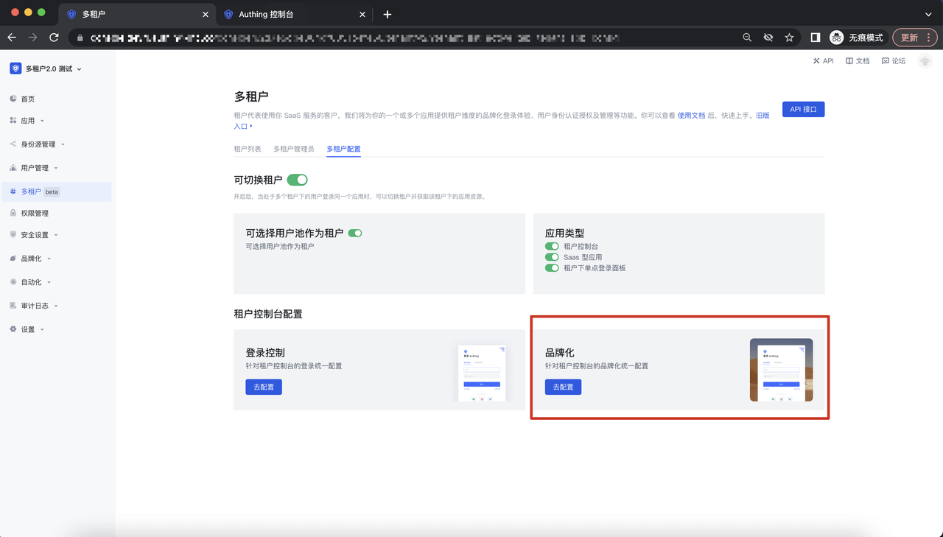The image size is (943, 537).
Task: Open the 首页 home sidebar item
Action: (28, 99)
